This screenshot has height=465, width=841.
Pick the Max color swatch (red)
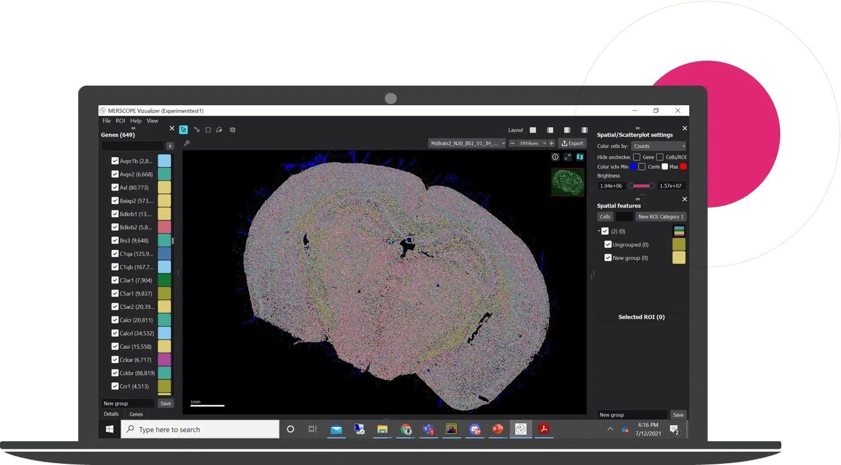pos(683,167)
